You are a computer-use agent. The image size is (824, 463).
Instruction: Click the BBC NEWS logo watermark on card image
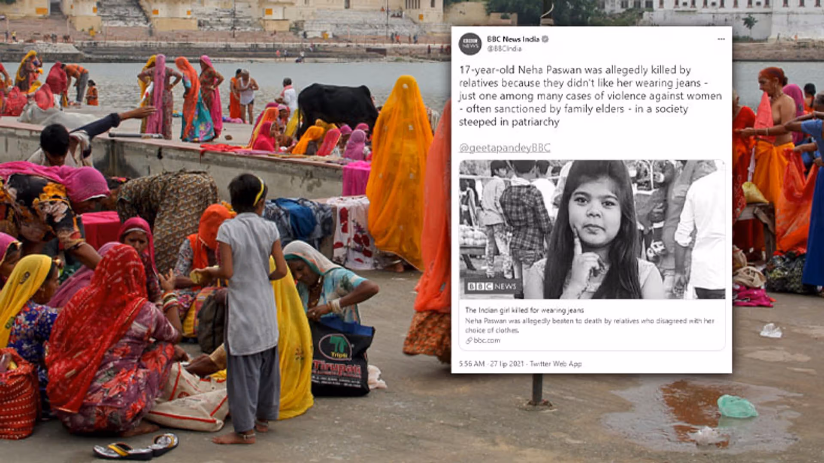click(492, 286)
